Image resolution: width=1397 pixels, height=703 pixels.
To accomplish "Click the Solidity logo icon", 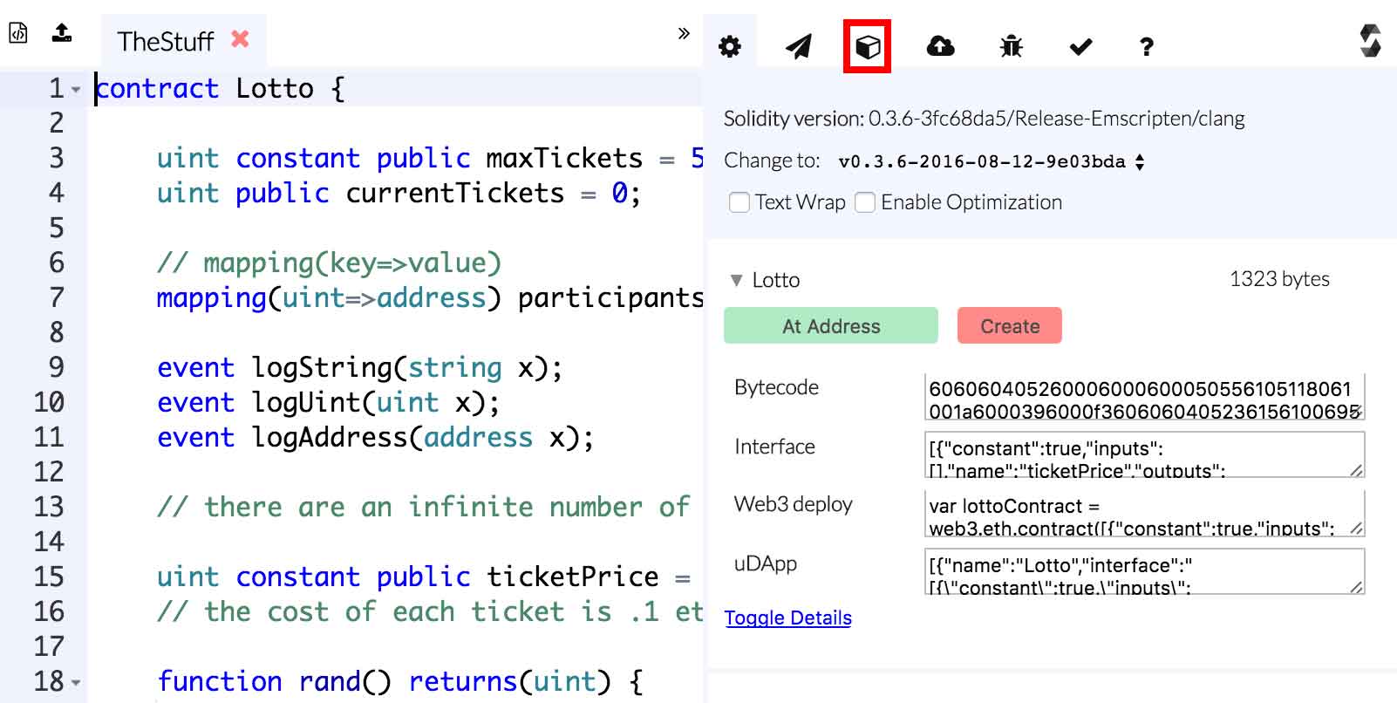I will [x=1370, y=40].
